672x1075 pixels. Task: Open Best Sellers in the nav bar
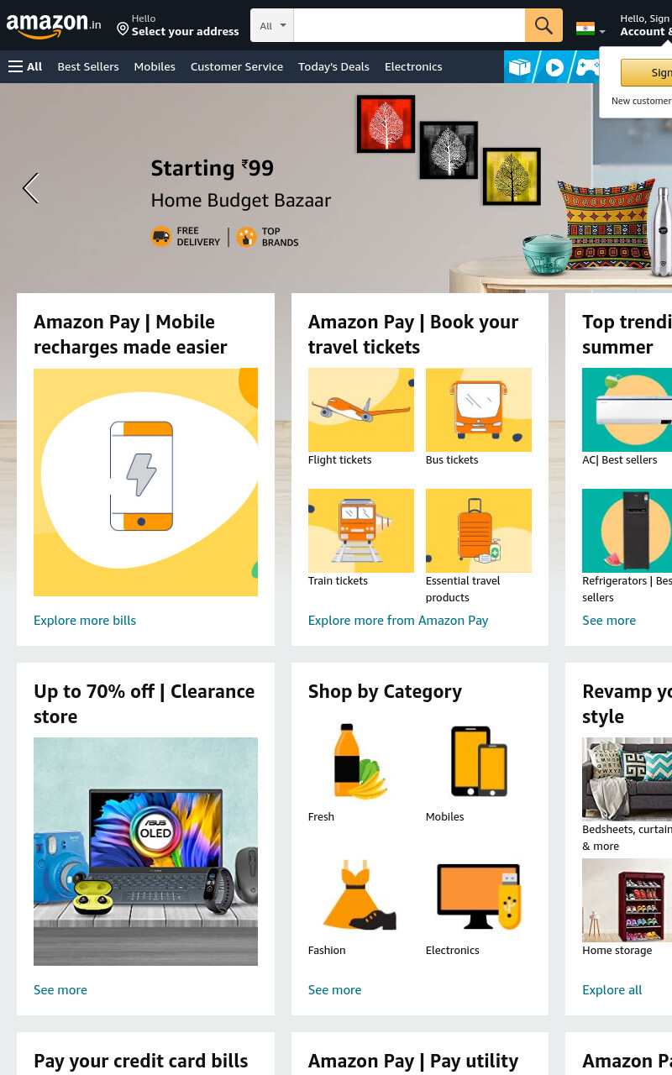[88, 66]
